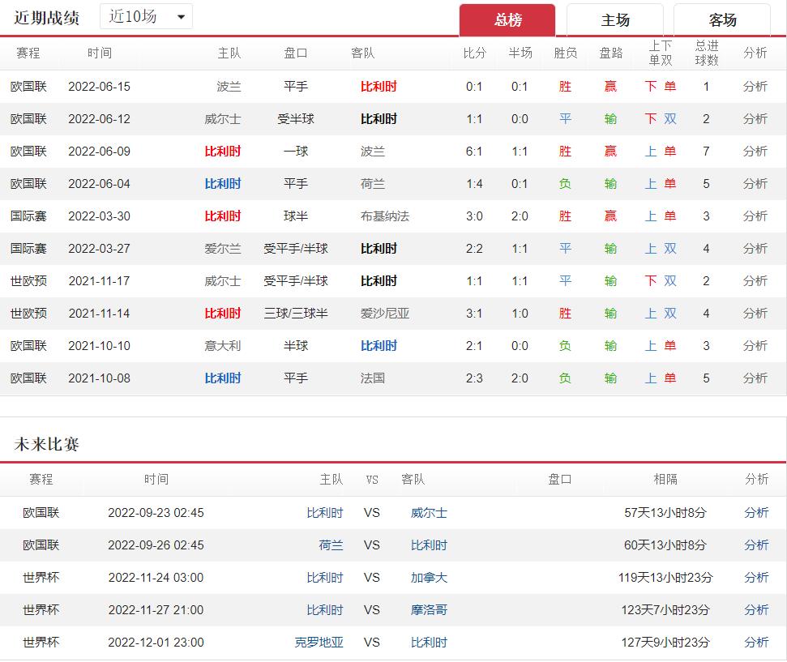The width and height of the screenshot is (787, 662).
Task: Open 分析 for the 2021-10-08 match
Action: coord(755,378)
